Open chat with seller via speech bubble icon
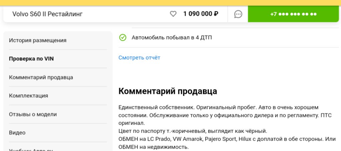Image resolution: width=341 pixels, height=151 pixels. pos(238,14)
